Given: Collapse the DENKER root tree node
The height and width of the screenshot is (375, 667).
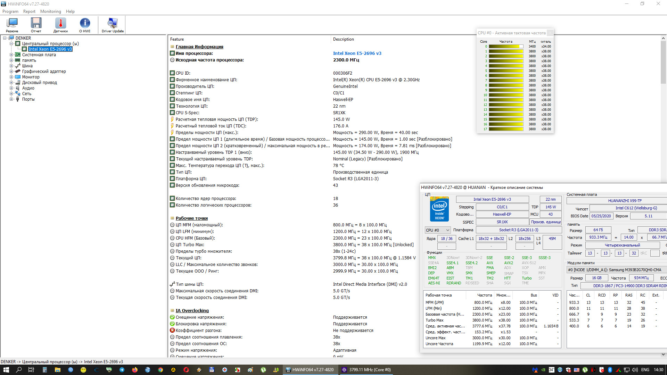Looking at the screenshot, I should tap(5, 38).
